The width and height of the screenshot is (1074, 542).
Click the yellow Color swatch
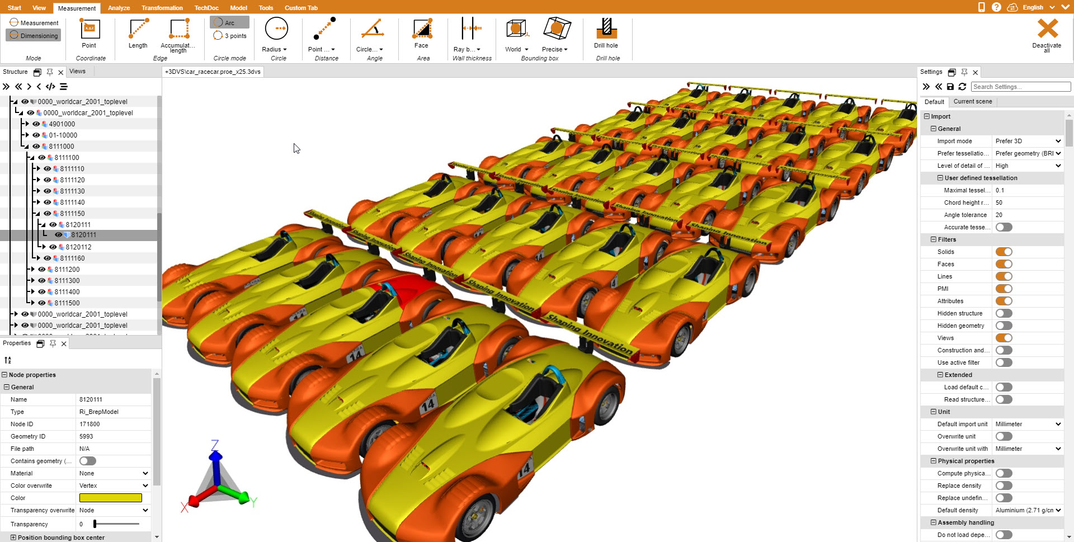pos(111,498)
